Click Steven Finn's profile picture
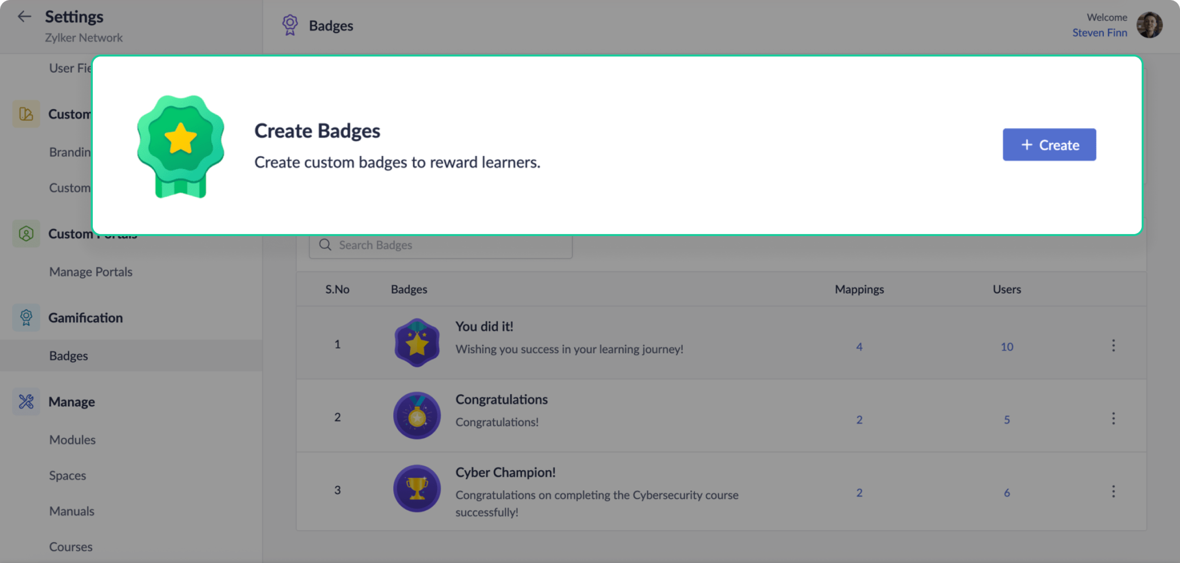This screenshot has width=1180, height=563. pos(1149,25)
